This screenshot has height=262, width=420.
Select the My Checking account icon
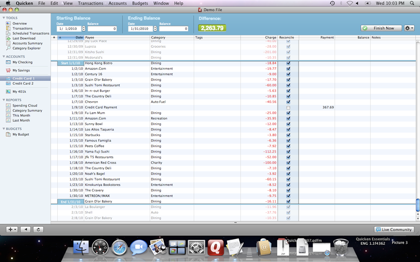coord(8,62)
